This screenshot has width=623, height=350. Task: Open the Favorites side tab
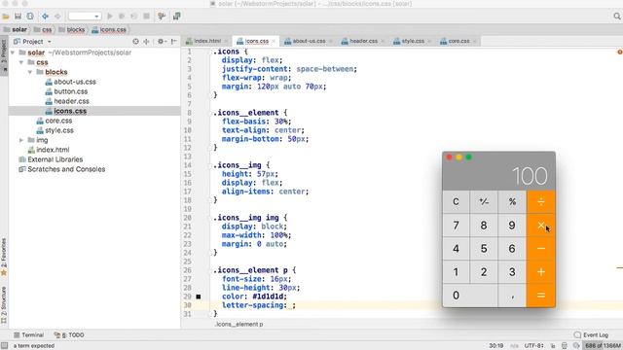point(4,257)
